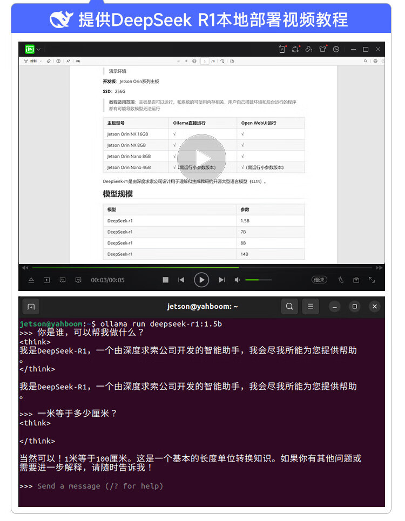This screenshot has width=405, height=521.
Task: Select the draw tool in the PDF toolbar
Action: (x=31, y=61)
